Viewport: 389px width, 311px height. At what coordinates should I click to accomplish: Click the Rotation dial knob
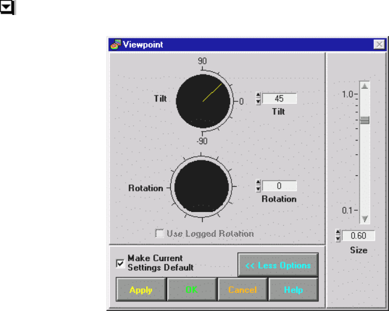point(201,186)
